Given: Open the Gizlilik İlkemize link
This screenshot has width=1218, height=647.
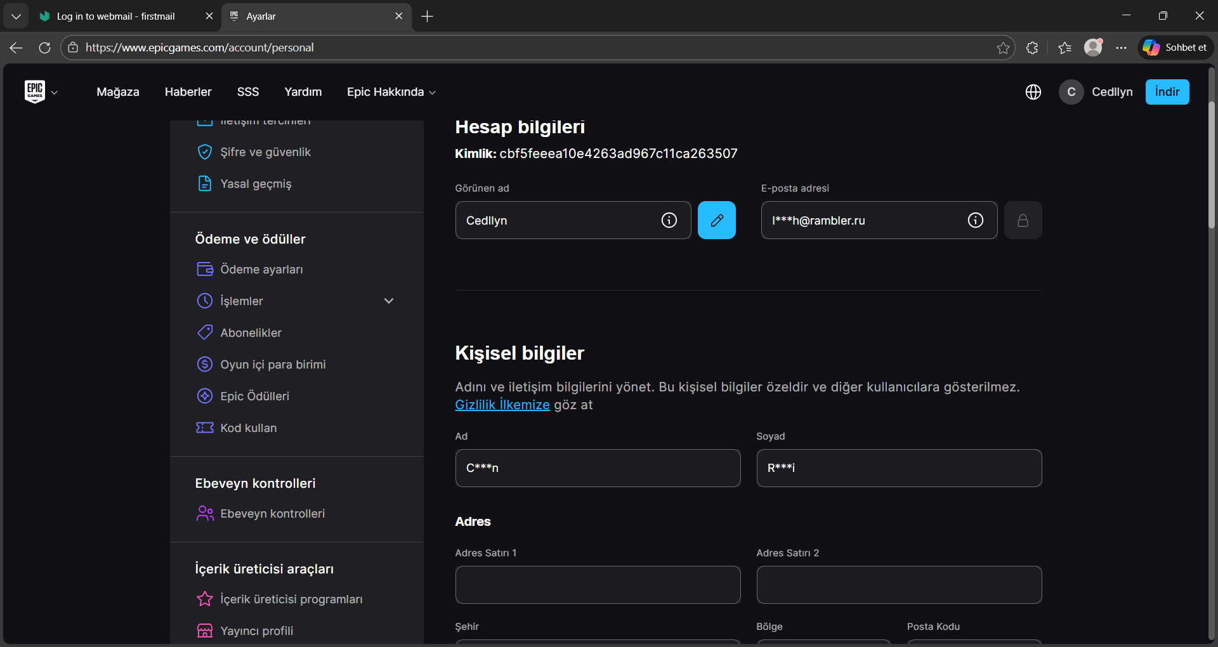Looking at the screenshot, I should (x=502, y=405).
